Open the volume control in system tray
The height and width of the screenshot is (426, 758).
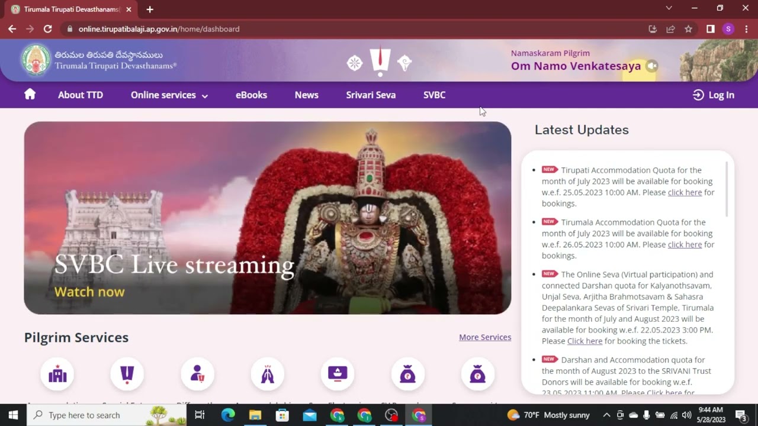(x=686, y=415)
